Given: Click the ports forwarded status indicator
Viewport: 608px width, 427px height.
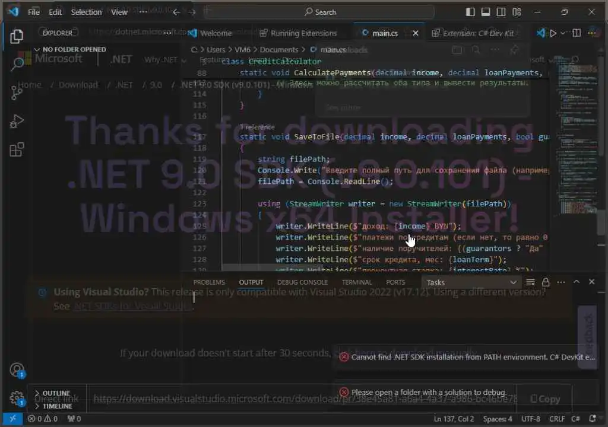Looking at the screenshot, I should 74,419.
